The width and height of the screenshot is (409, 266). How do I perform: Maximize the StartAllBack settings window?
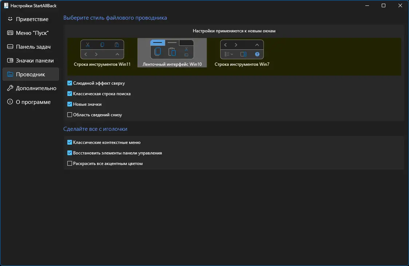pyautogui.click(x=384, y=5)
